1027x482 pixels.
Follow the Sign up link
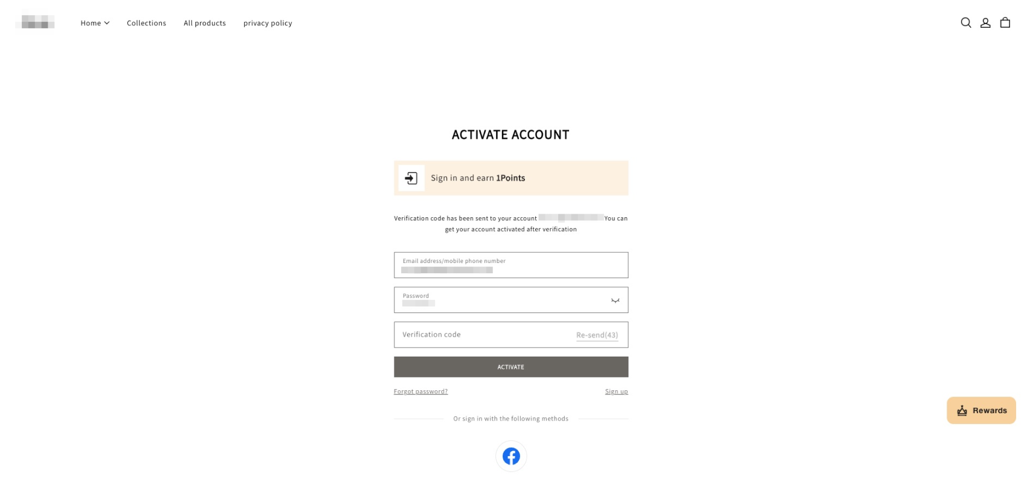click(x=616, y=392)
